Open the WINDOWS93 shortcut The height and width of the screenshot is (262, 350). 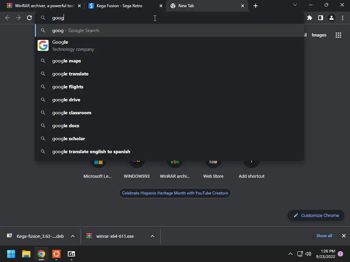(x=137, y=170)
